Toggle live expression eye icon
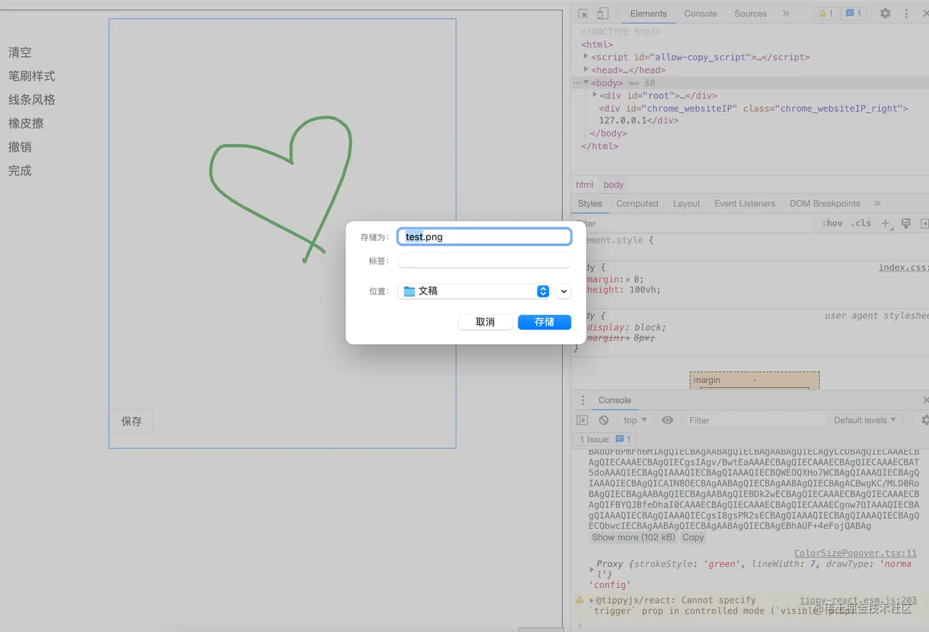Viewport: 929px width, 632px height. point(667,421)
